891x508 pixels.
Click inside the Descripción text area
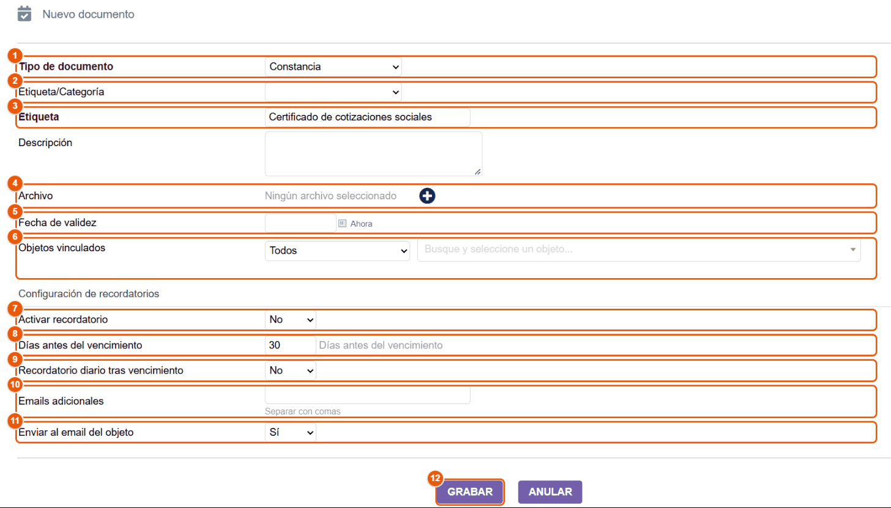[373, 154]
